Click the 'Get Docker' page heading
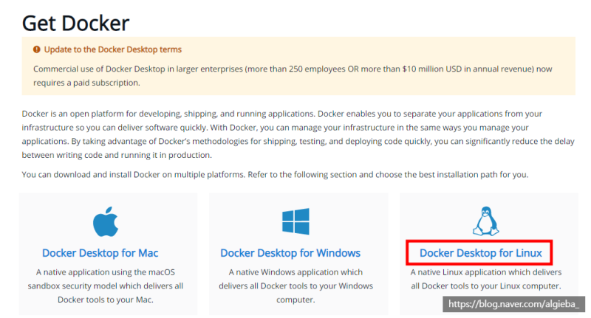Screen dimensions: 591x318 click(x=76, y=24)
